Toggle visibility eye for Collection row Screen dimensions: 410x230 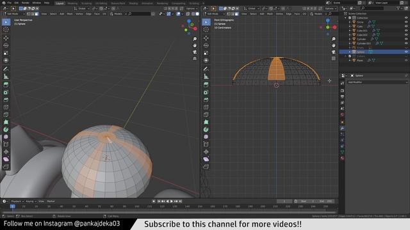coord(406,18)
